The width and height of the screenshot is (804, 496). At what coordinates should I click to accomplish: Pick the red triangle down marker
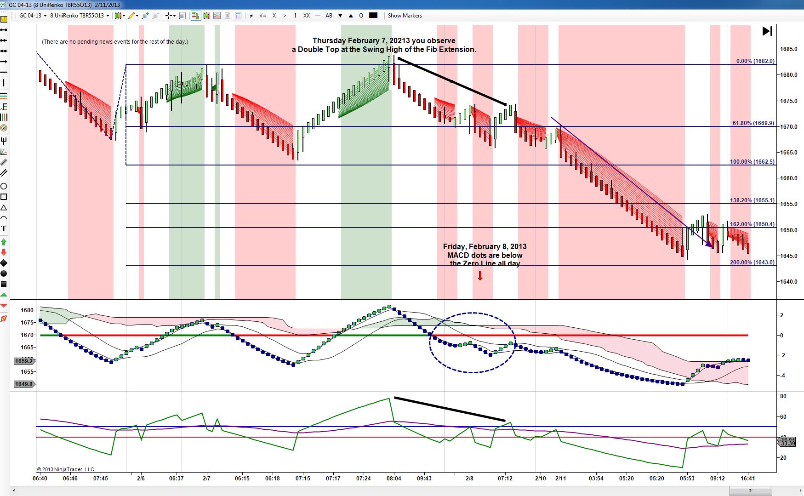click(x=4, y=306)
